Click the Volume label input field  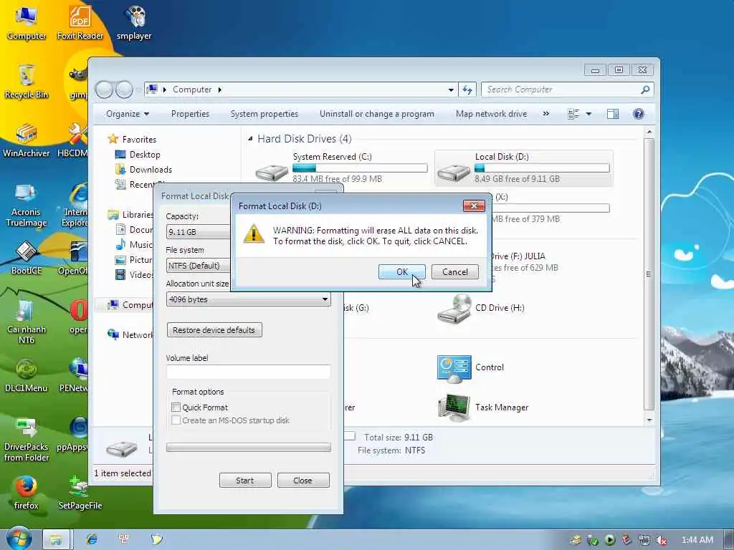[x=249, y=372]
